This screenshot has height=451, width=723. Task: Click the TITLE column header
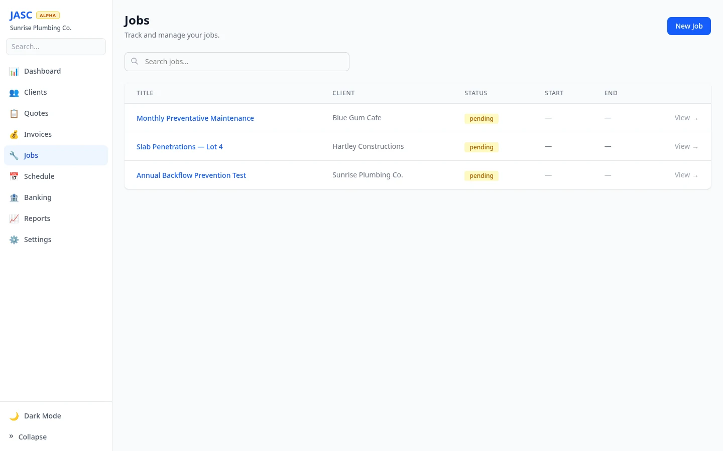pos(145,93)
